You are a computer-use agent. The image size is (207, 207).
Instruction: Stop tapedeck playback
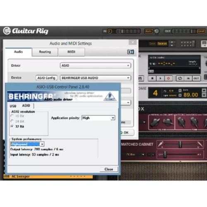[x=152, y=78]
